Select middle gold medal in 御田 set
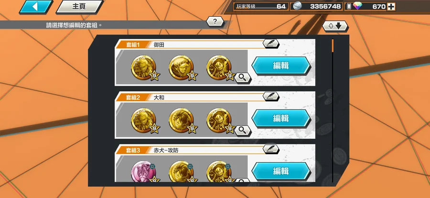Image resolution: width=430 pixels, height=198 pixels. coord(181,67)
